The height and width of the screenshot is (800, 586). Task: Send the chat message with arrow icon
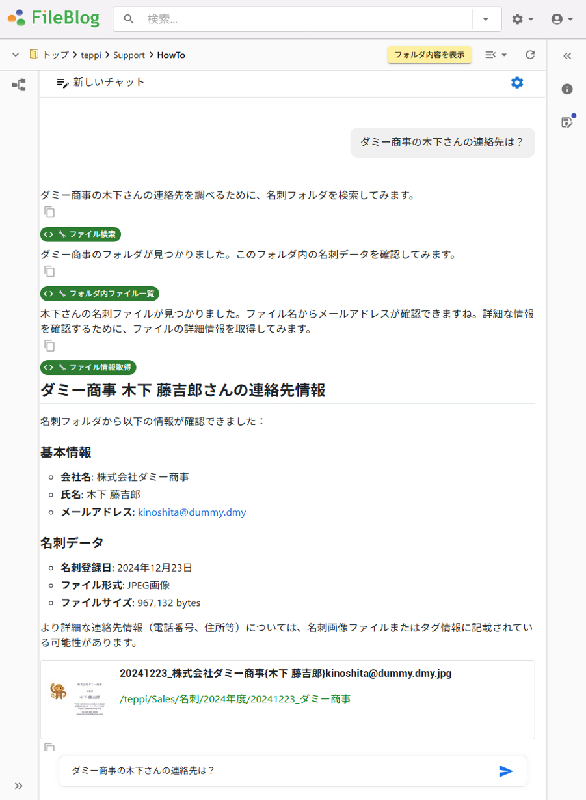(506, 771)
